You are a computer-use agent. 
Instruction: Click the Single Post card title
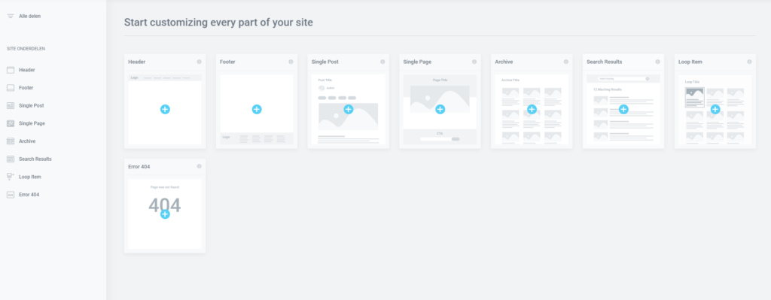click(x=325, y=62)
